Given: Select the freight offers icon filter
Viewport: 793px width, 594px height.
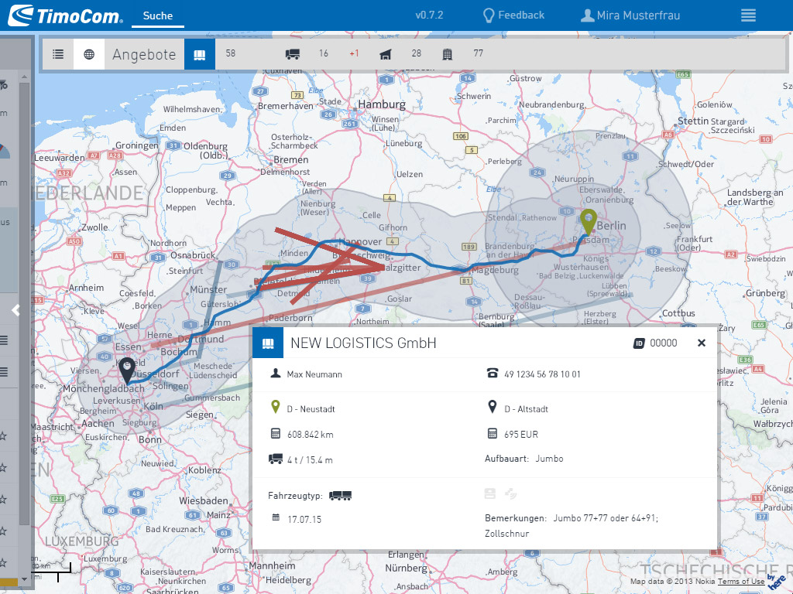Looking at the screenshot, I should coord(200,54).
